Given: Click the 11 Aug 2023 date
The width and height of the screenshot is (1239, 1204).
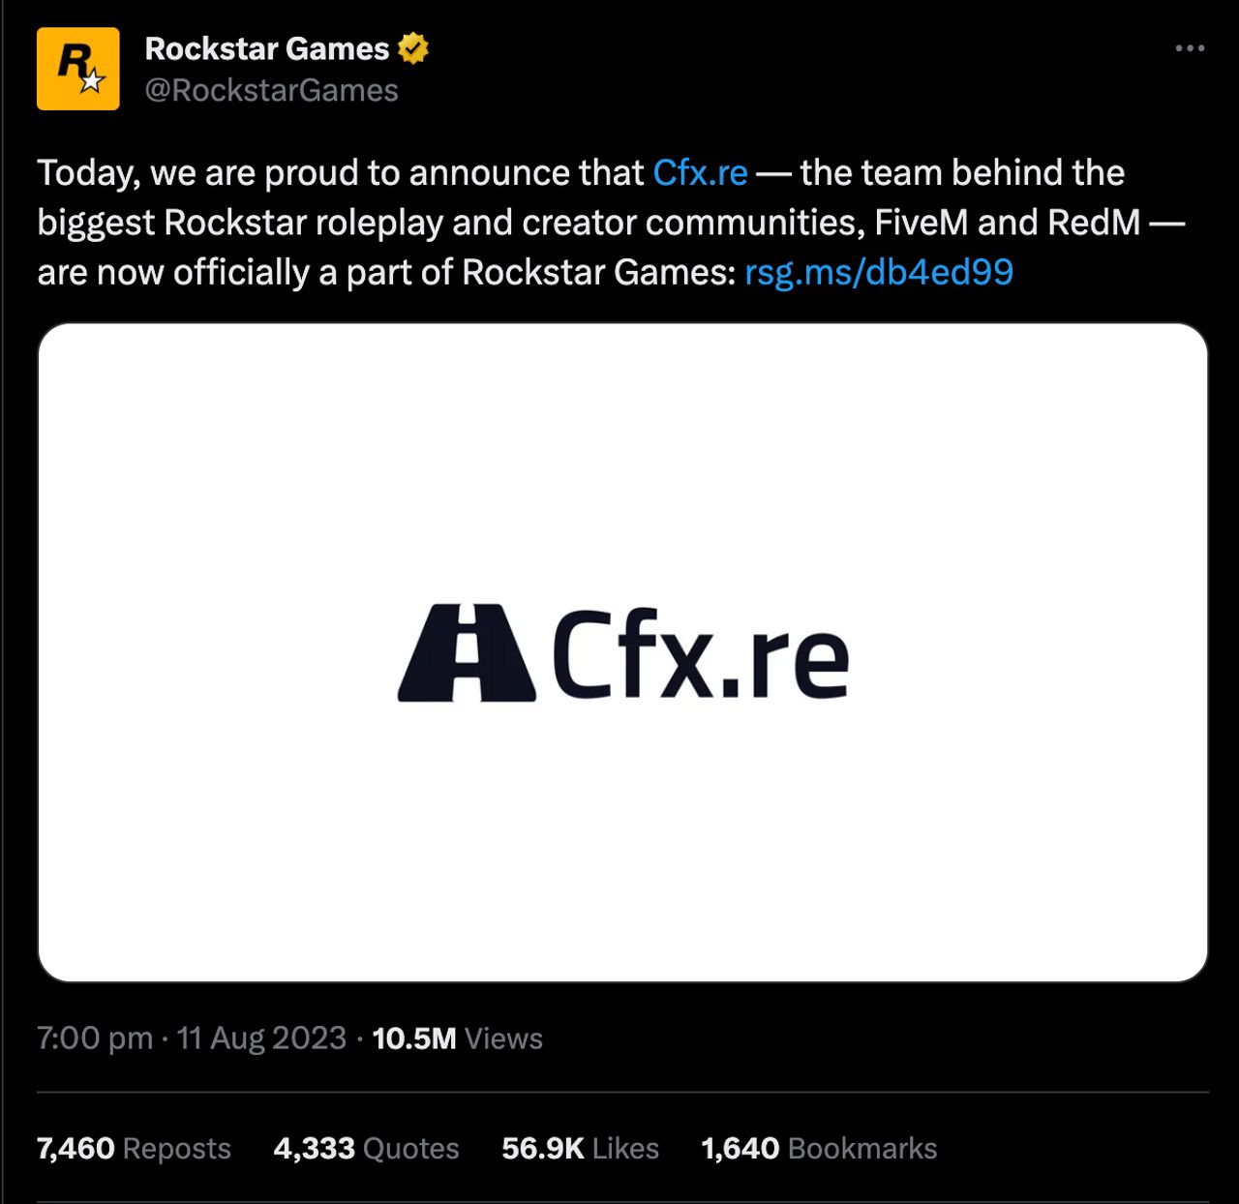Looking at the screenshot, I should click(x=261, y=1038).
